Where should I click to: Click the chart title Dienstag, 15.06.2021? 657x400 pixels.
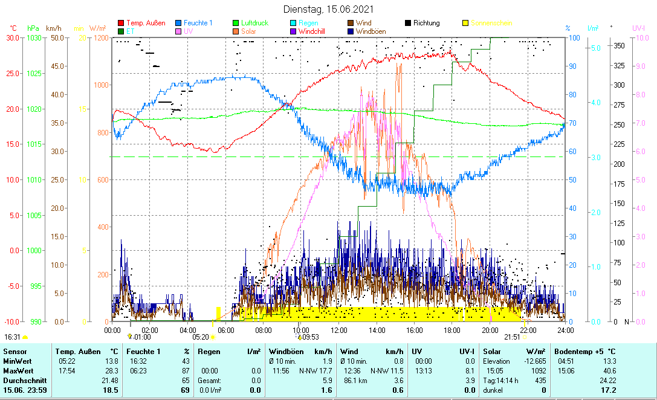tap(329, 9)
